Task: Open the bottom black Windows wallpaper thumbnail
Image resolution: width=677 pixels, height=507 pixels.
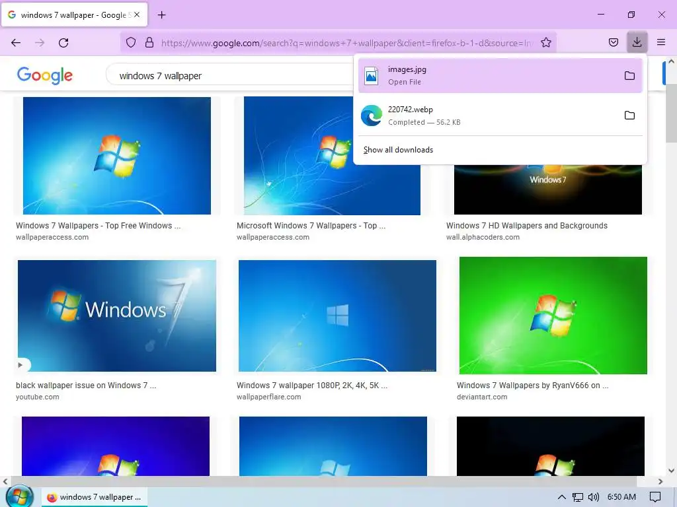Action: 551,446
